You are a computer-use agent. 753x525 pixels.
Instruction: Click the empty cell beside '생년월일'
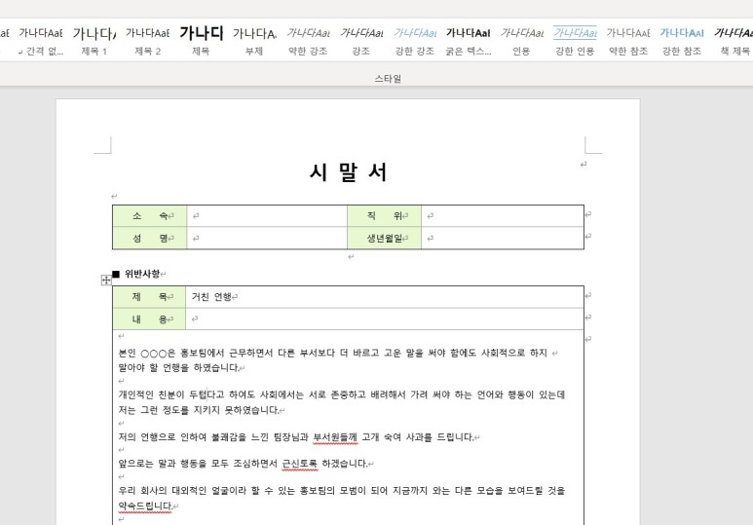[503, 239]
